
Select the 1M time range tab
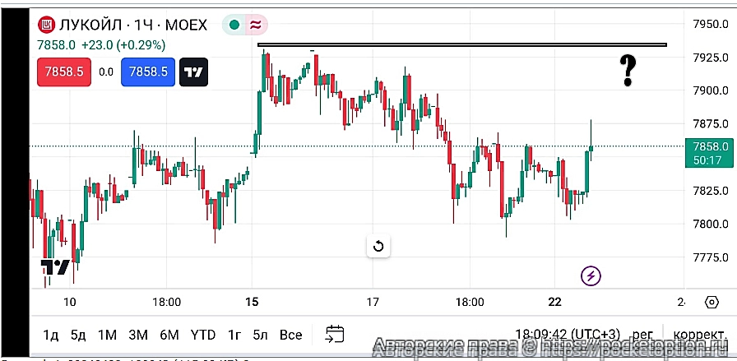107,335
